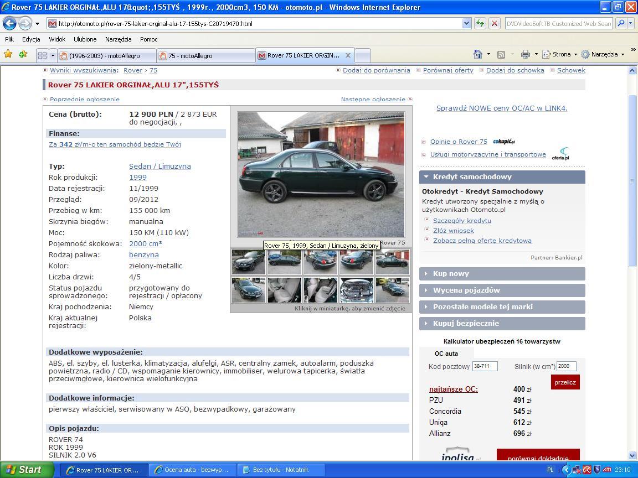Image resolution: width=638 pixels, height=478 pixels.
Task: Open the address bar dropdown arrow
Action: click(x=466, y=24)
